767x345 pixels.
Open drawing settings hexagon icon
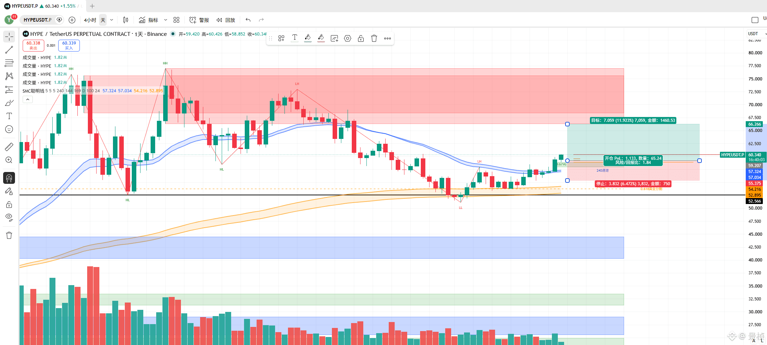click(x=348, y=38)
